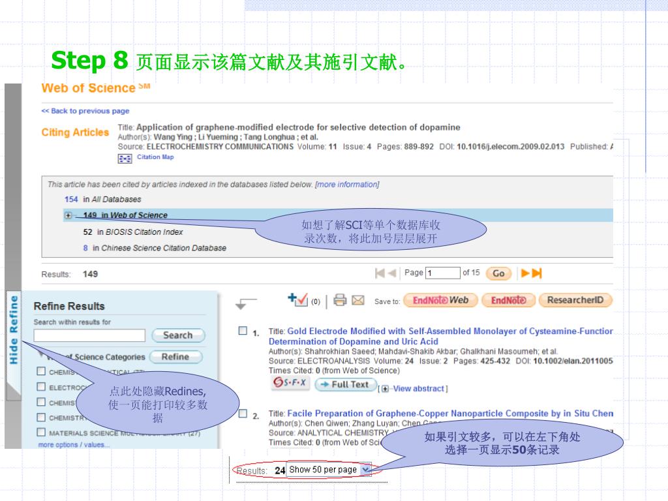This screenshot has height=501, width=668.
Task: Click the Page number input field
Action: tap(443, 273)
